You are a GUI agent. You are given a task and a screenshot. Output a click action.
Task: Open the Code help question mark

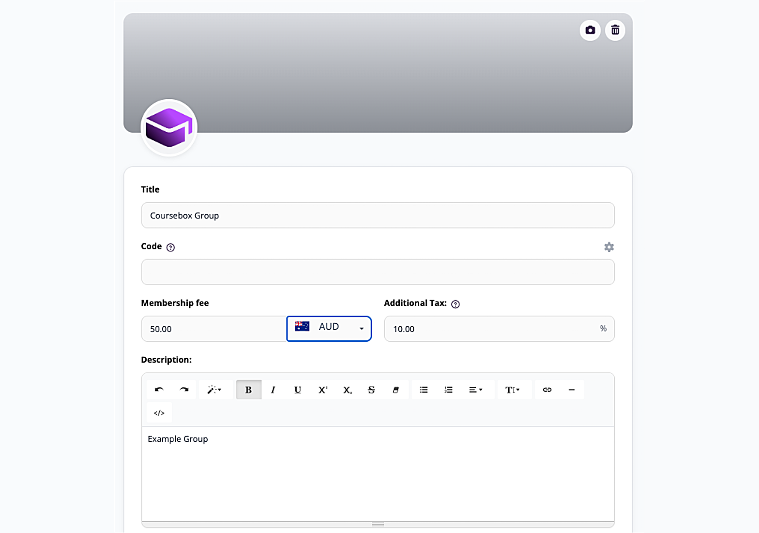tap(170, 247)
